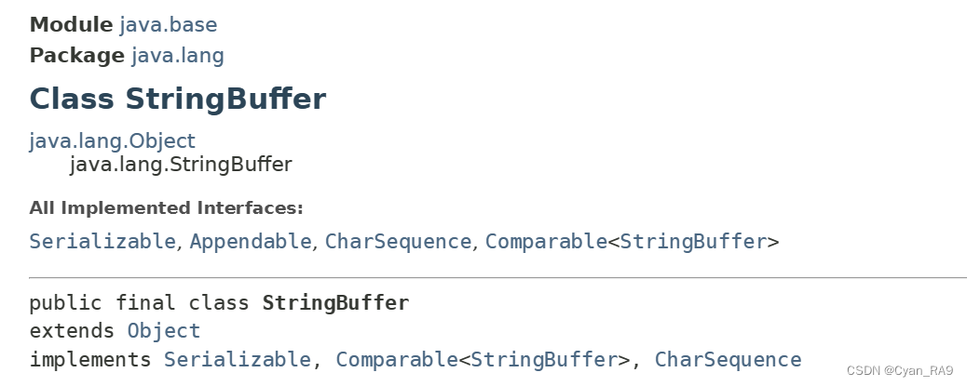Click bold StringBuffer in the class declaration

point(335,303)
